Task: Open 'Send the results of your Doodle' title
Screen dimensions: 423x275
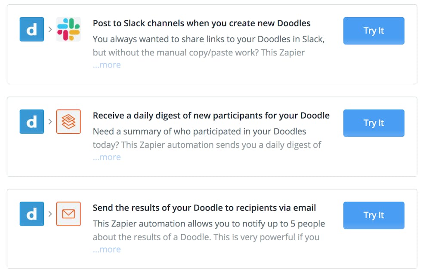Action: (x=204, y=208)
